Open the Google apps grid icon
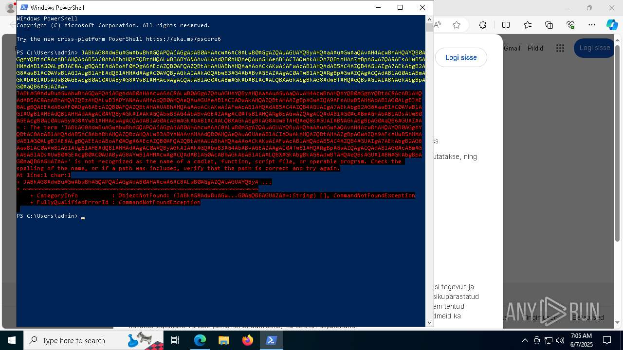The image size is (623, 350). (560, 48)
